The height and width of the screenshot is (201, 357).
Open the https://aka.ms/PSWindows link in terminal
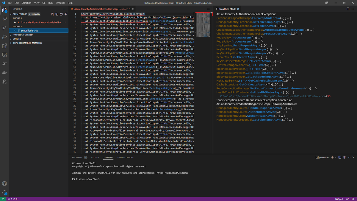coord(172,173)
